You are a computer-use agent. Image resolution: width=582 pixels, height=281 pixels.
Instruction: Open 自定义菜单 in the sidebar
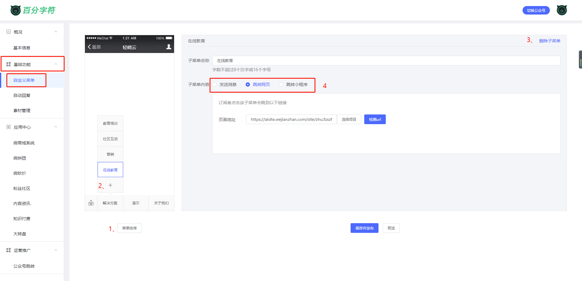[x=24, y=80]
